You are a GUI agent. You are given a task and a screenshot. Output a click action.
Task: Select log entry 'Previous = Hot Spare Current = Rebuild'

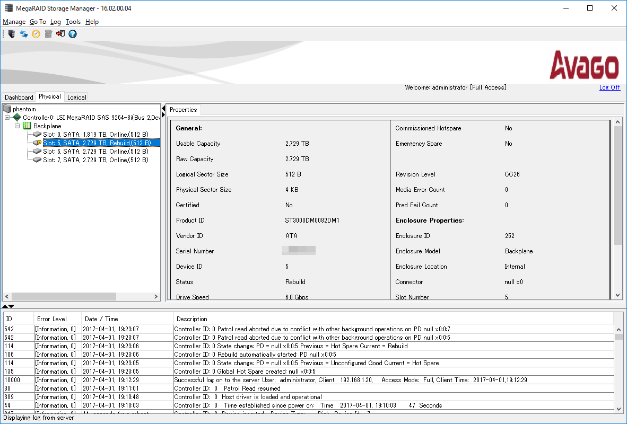click(x=309, y=346)
